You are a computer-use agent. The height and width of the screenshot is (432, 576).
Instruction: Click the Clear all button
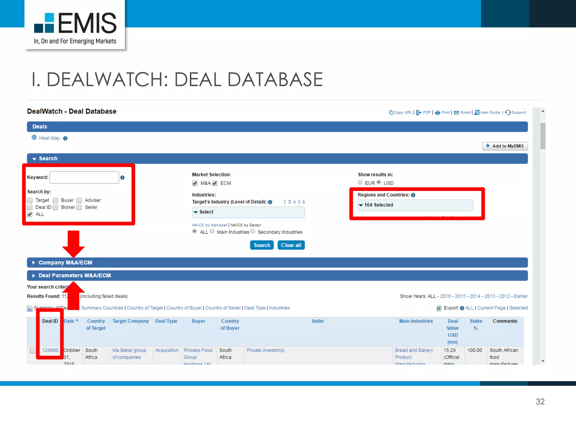(291, 245)
